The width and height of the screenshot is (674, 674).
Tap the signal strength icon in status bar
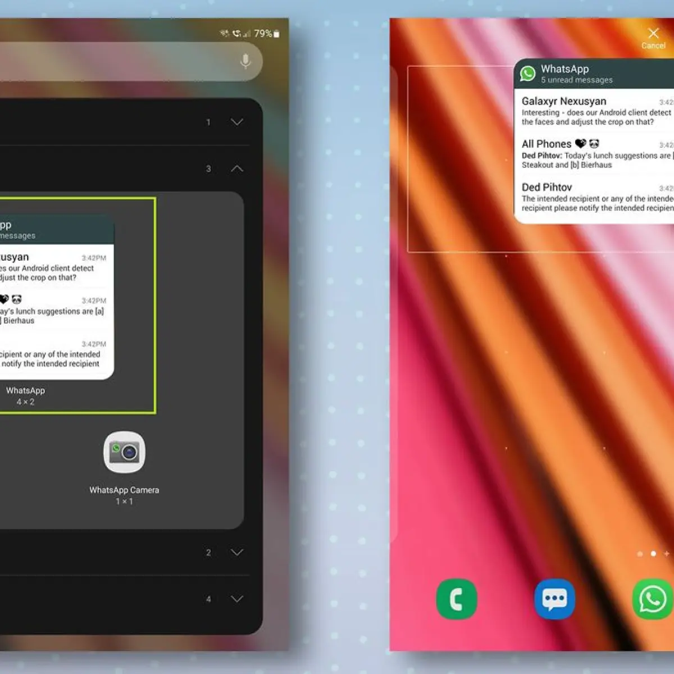[x=247, y=34]
